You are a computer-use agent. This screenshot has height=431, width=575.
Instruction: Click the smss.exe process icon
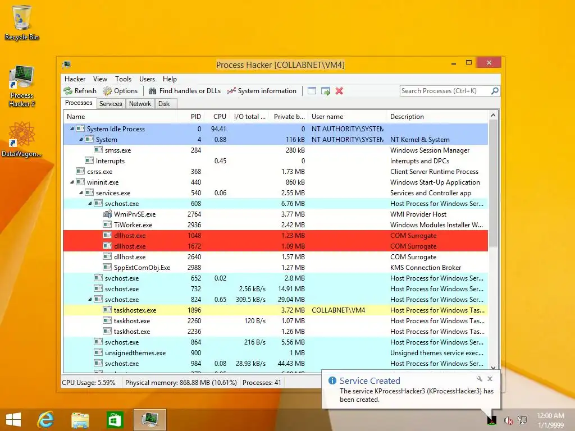coord(98,150)
